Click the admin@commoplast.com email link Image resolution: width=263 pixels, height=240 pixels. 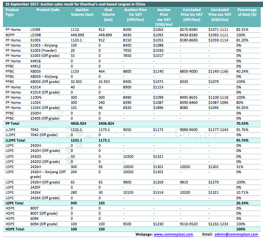click(236, 234)
